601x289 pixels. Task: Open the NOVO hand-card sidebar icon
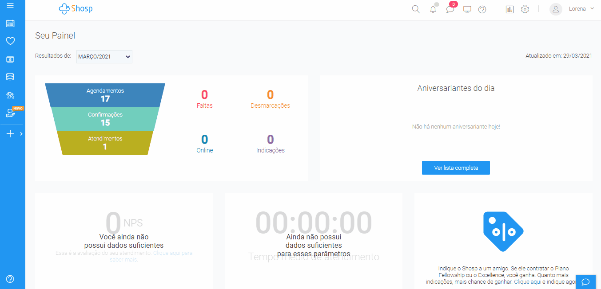(x=10, y=113)
